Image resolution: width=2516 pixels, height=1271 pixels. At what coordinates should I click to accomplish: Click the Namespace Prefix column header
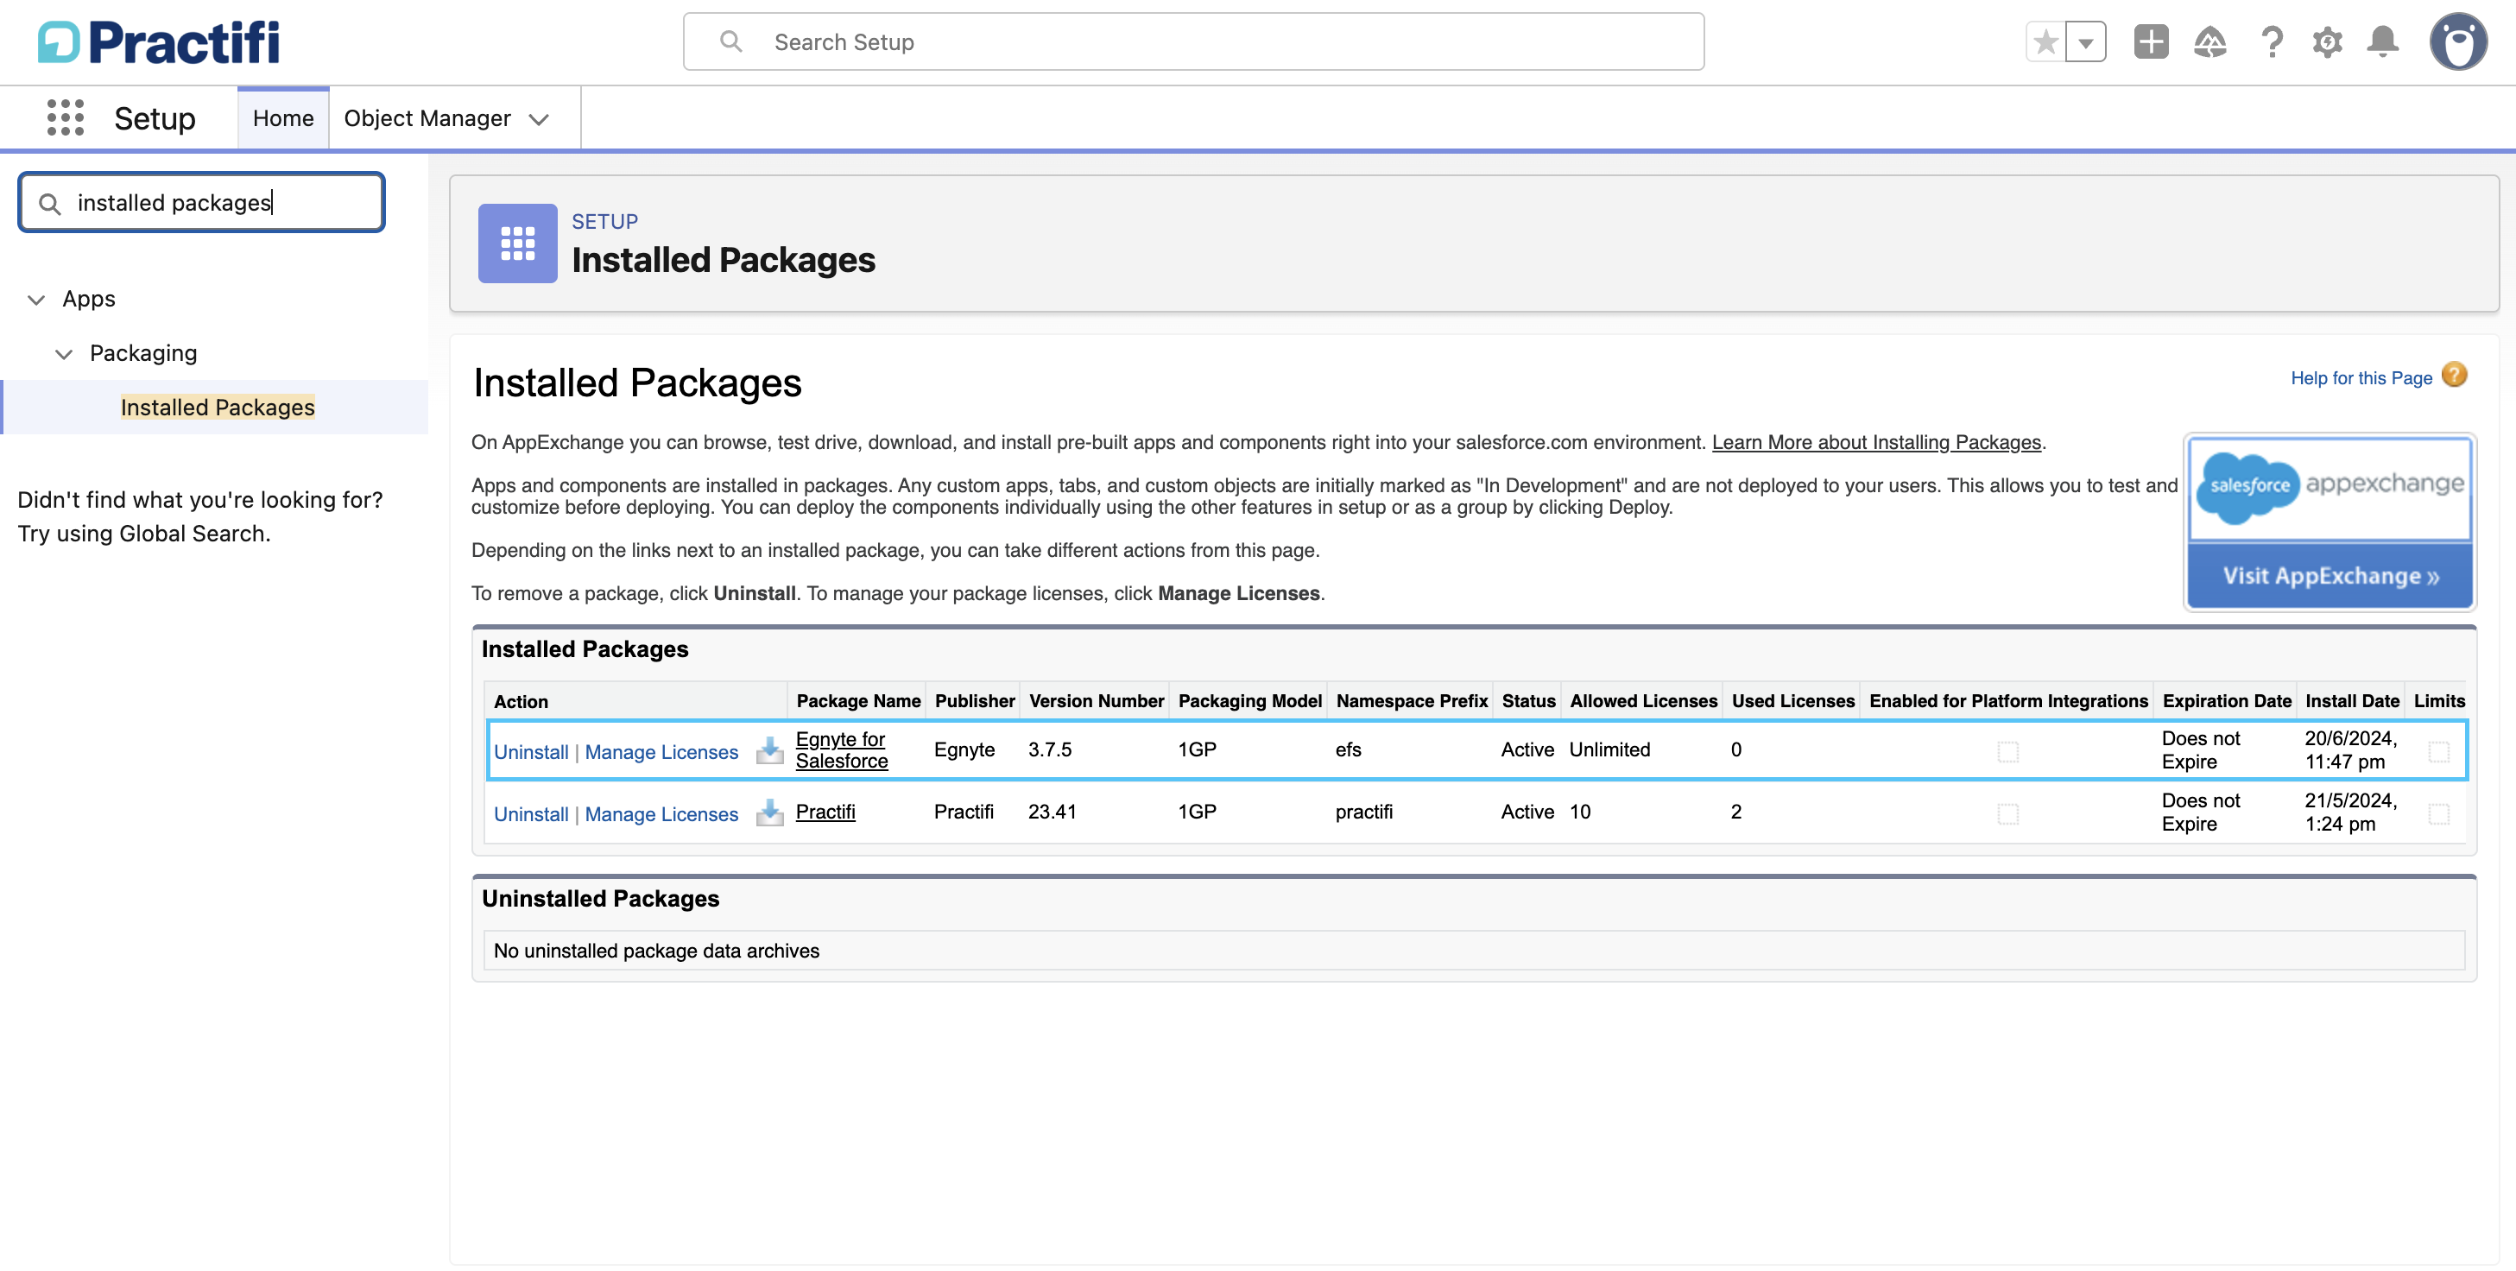click(1412, 701)
